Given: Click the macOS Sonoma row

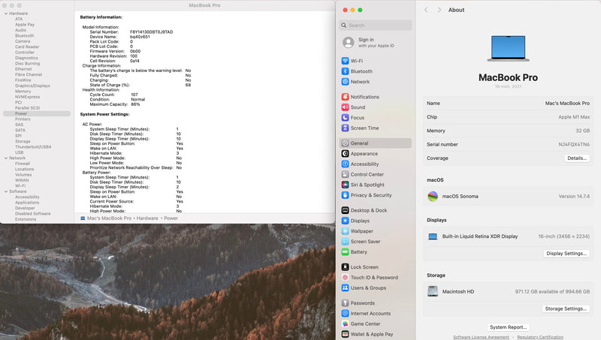Looking at the screenshot, I should 509,197.
